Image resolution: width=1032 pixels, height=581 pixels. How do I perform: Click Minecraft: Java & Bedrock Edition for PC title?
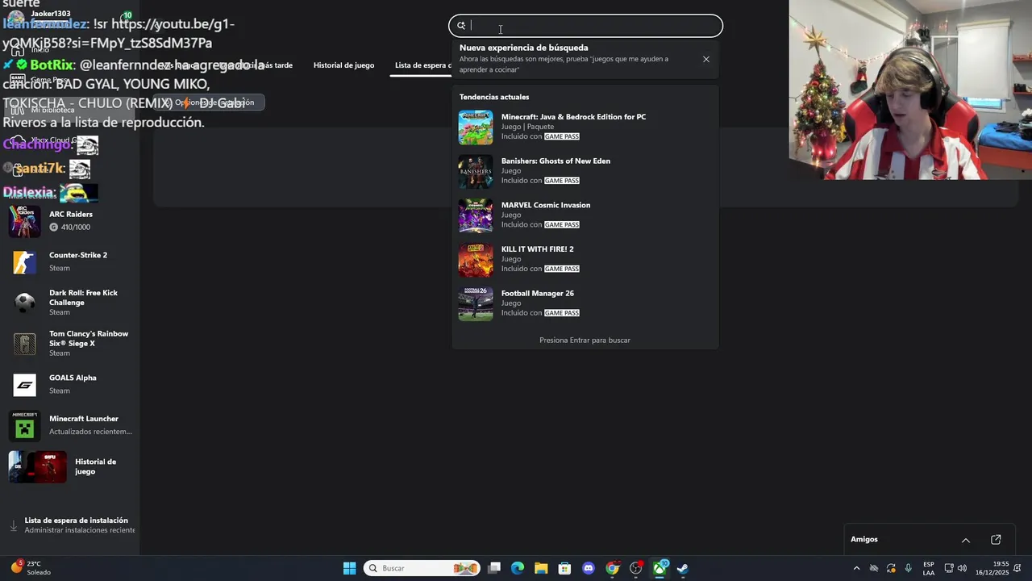(x=573, y=117)
